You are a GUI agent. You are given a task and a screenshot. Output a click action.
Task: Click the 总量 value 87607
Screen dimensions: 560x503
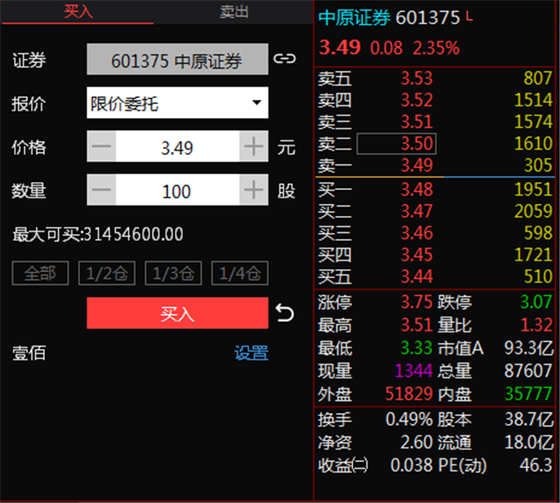click(528, 371)
